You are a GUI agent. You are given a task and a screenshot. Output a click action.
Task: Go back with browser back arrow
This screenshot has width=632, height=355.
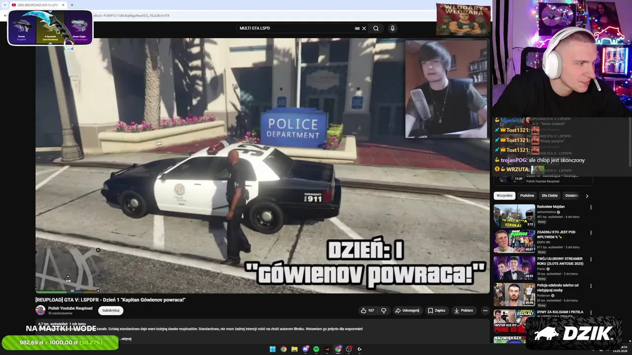pos(5,15)
